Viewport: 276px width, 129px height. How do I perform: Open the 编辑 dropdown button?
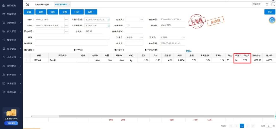tap(91, 12)
